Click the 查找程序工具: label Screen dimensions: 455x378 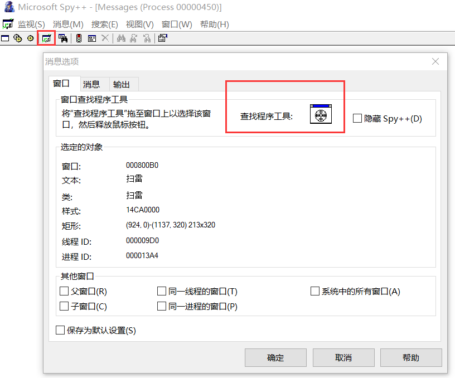[267, 117]
